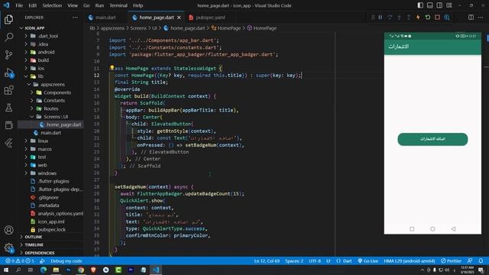
Task: Open notifications bell in status bar
Action: [481, 260]
